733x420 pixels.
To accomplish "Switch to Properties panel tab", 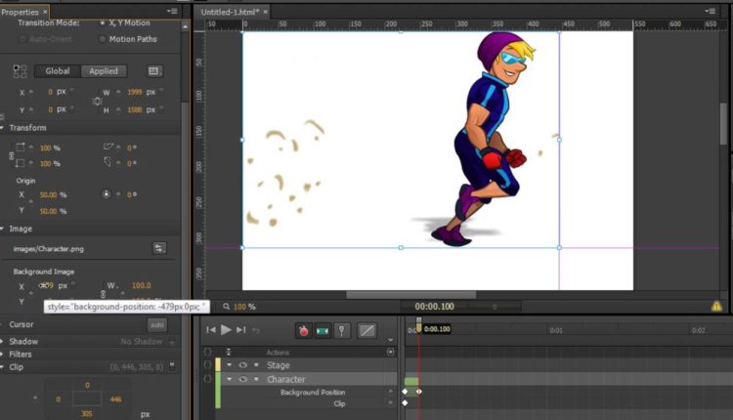I will pos(21,12).
